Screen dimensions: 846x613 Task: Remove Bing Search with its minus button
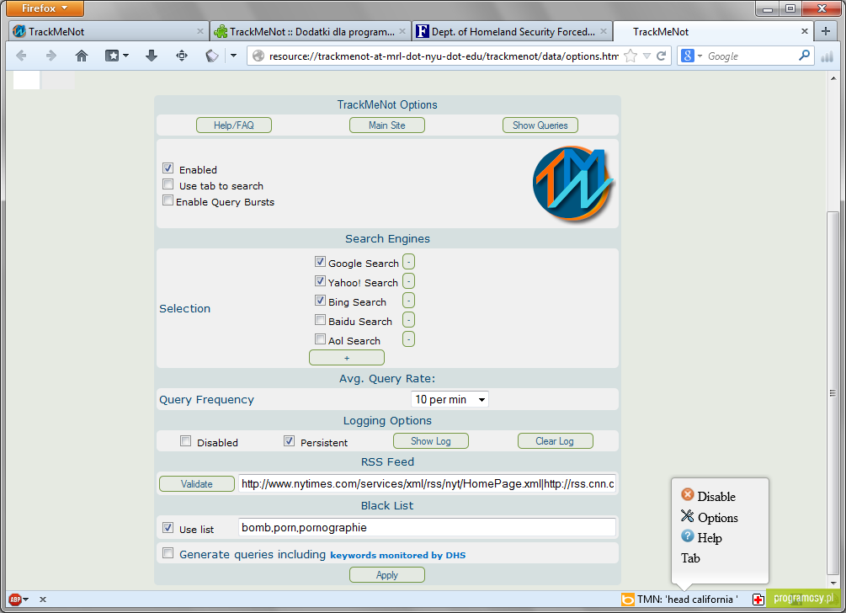click(408, 301)
